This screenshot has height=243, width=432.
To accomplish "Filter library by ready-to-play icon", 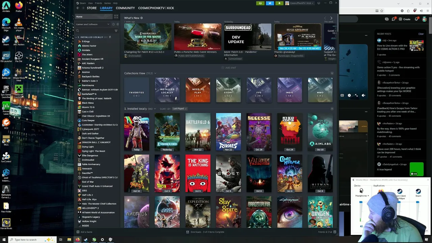I will [x=117, y=24].
